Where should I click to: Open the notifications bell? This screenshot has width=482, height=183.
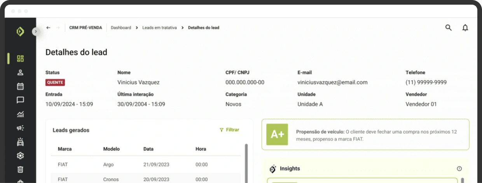465,28
